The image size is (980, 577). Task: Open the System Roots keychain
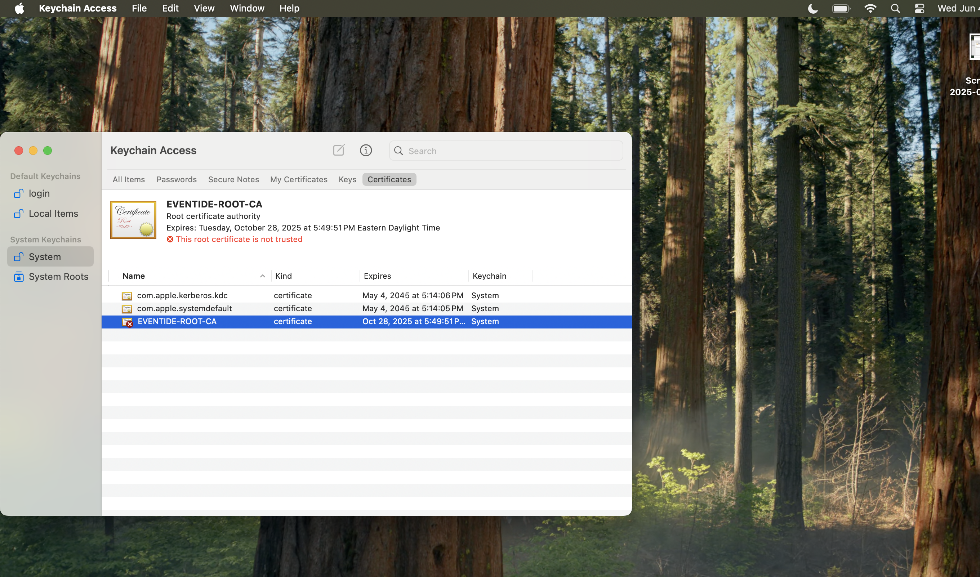[58, 277]
